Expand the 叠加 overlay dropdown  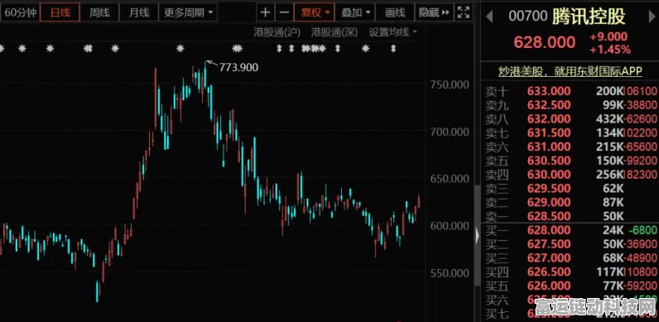coord(355,12)
